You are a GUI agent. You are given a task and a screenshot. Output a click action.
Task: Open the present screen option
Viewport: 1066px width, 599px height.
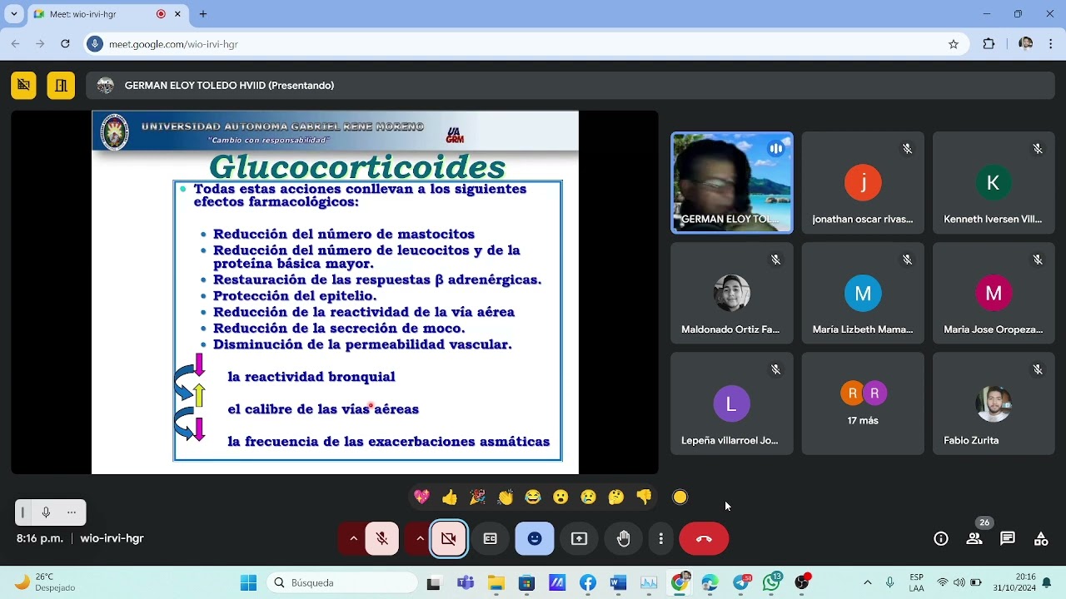(x=579, y=538)
